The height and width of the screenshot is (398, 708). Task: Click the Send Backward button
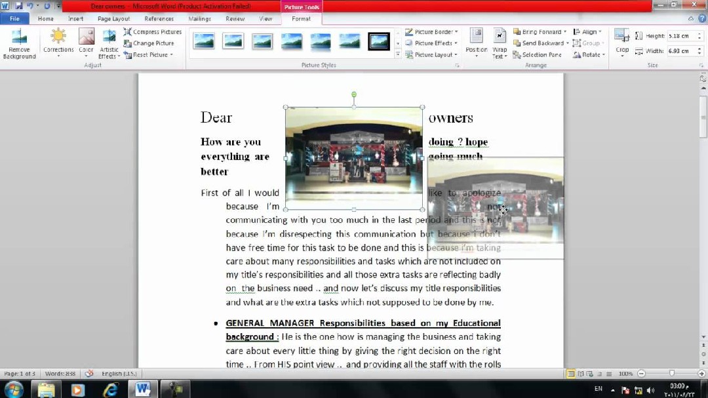(x=539, y=43)
